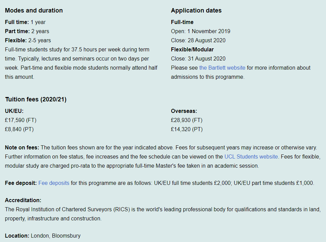Click the Flexible/Modular subheading
The width and height of the screenshot is (326, 242).
coord(192,50)
